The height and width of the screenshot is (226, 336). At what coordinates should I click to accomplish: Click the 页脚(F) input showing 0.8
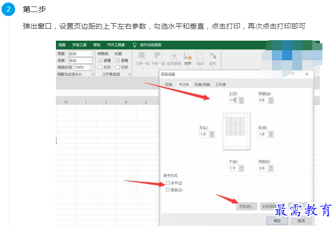pyautogui.click(x=263, y=168)
